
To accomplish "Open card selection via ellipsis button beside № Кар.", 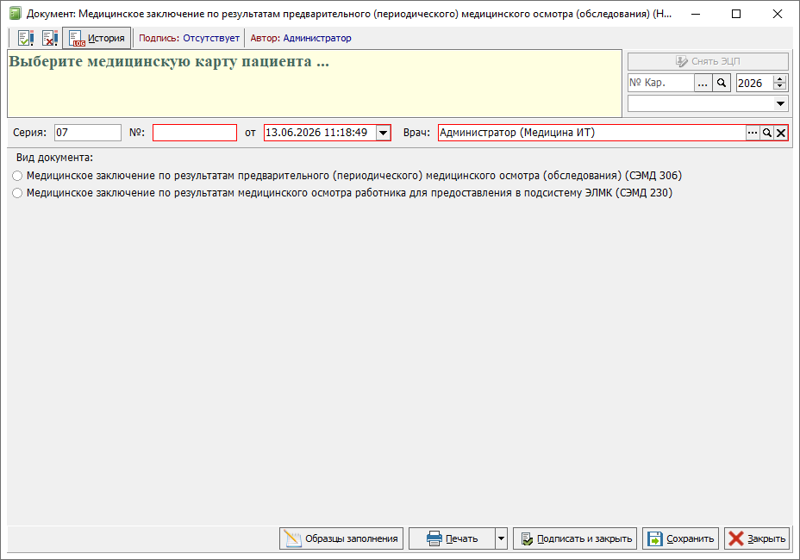I will pyautogui.click(x=703, y=83).
